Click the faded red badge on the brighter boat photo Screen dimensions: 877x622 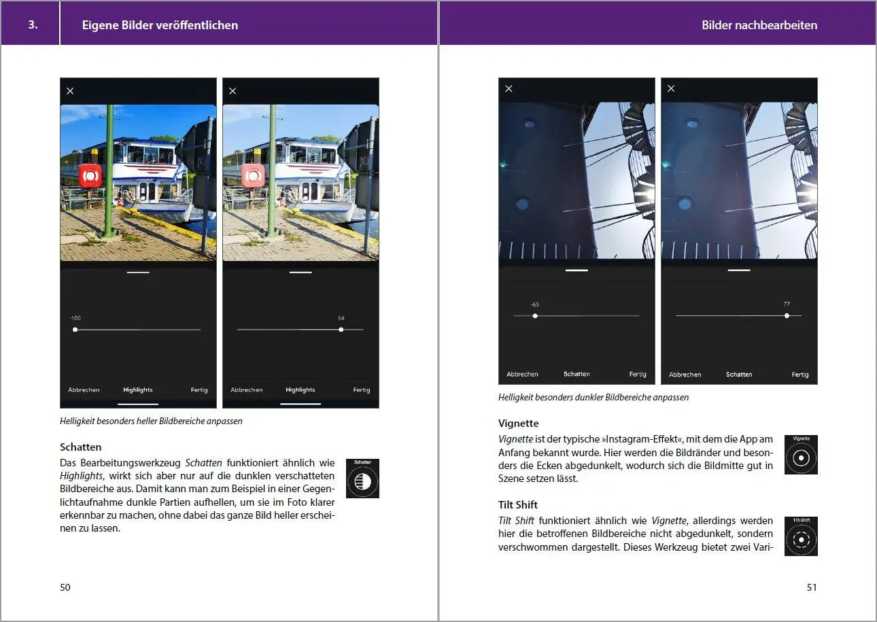click(x=253, y=175)
